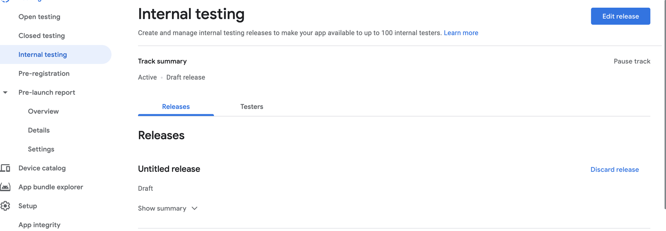This screenshot has height=231, width=666.
Task: Open Pre-launch report Overview
Action: (43, 111)
